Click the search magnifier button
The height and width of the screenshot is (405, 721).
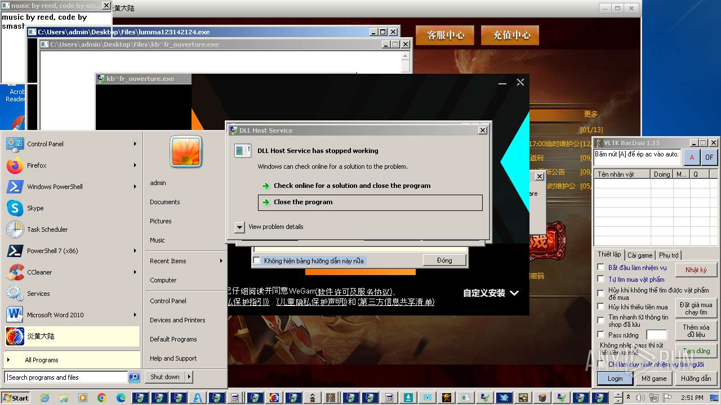[x=134, y=377]
